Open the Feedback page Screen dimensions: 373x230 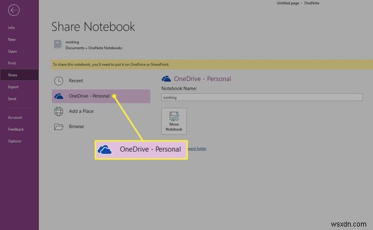point(15,129)
